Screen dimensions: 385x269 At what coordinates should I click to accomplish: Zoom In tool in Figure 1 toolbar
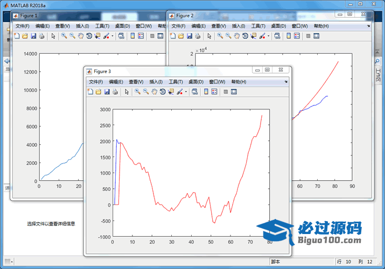(x=64, y=36)
